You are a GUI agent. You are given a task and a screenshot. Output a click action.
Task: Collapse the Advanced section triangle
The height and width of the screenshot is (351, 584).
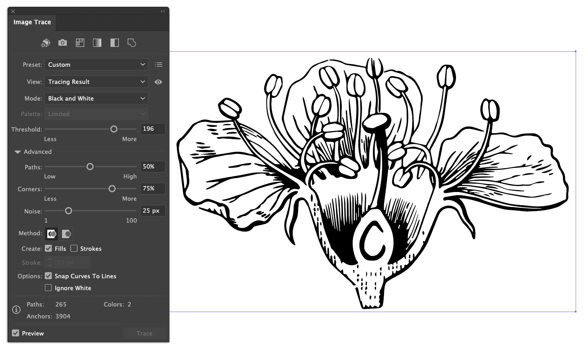point(17,152)
